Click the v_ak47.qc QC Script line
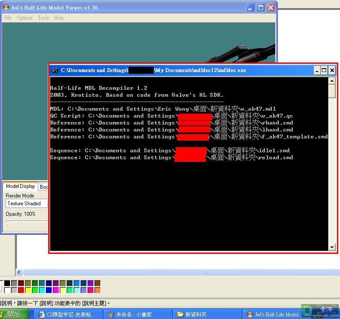 coord(171,116)
